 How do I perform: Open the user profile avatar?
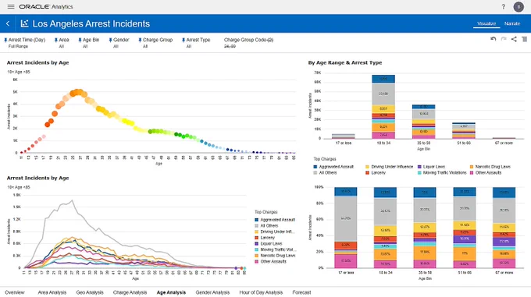point(519,7)
